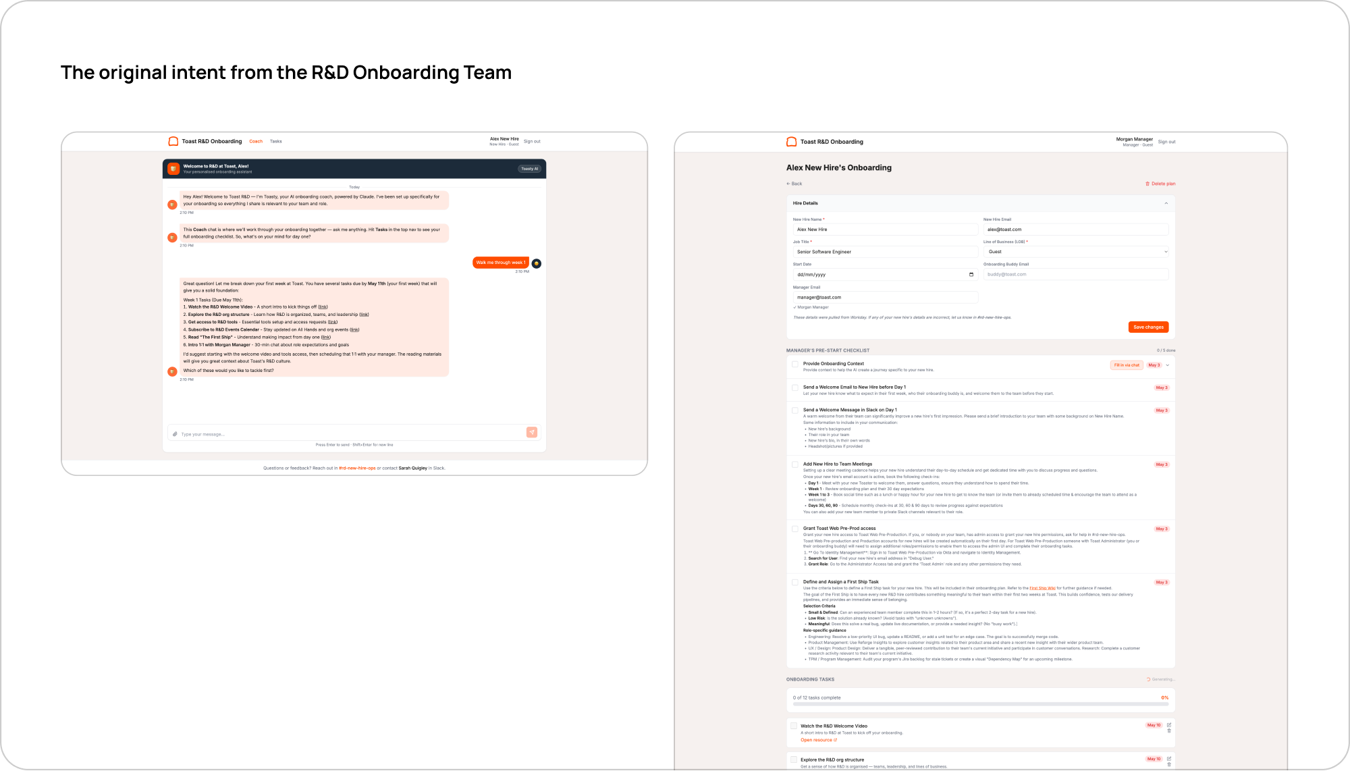Click the Onboarding Buddy Email field
Viewport: 1350px width, 771px height.
(1076, 275)
